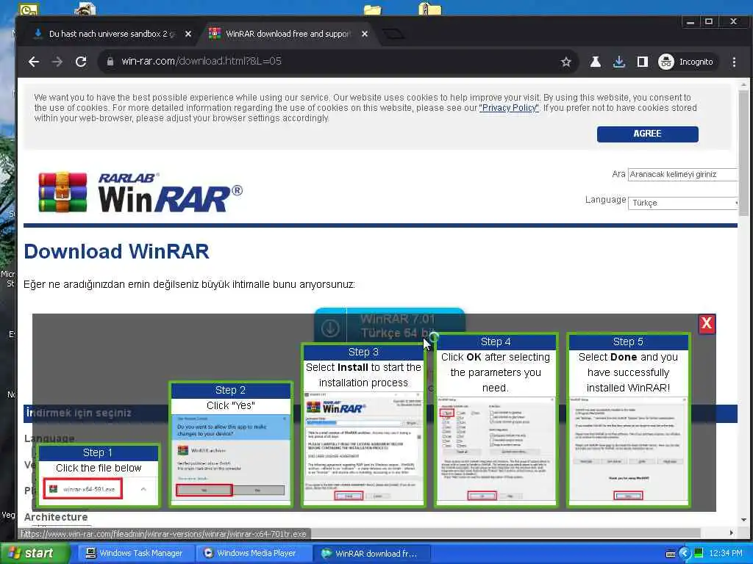Open the Privacy Policy link
Viewport: 753px width, 564px height.
pos(509,108)
